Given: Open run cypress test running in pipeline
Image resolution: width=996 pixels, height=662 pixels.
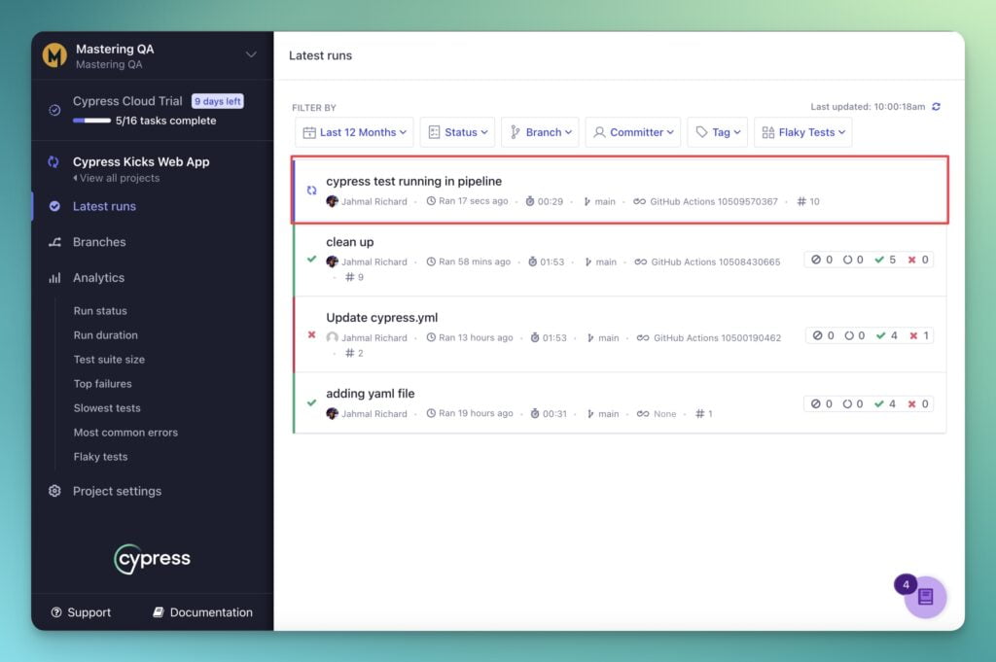Looking at the screenshot, I should click(x=413, y=182).
